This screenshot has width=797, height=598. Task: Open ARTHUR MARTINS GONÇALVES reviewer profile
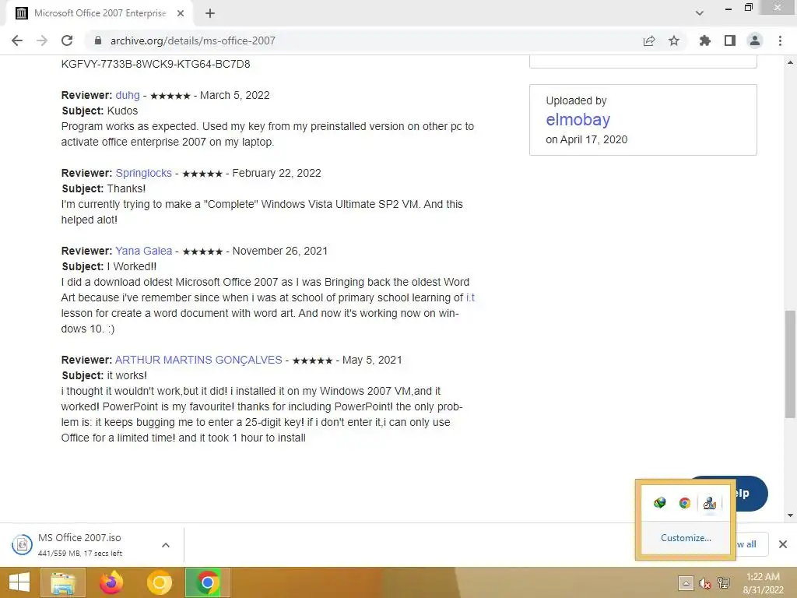(x=198, y=360)
